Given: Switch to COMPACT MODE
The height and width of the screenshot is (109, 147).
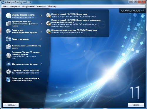Looking at the screenshot, I should 133,11.
